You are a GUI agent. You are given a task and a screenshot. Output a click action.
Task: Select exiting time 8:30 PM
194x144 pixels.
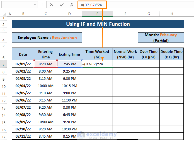point(69,107)
